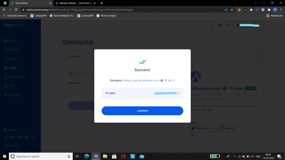
Task: Click the taskbar search box
Action: click(41, 156)
